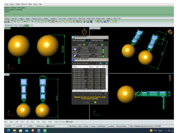Click the Undo arrow icon
The height and width of the screenshot is (133, 178).
point(25,21)
